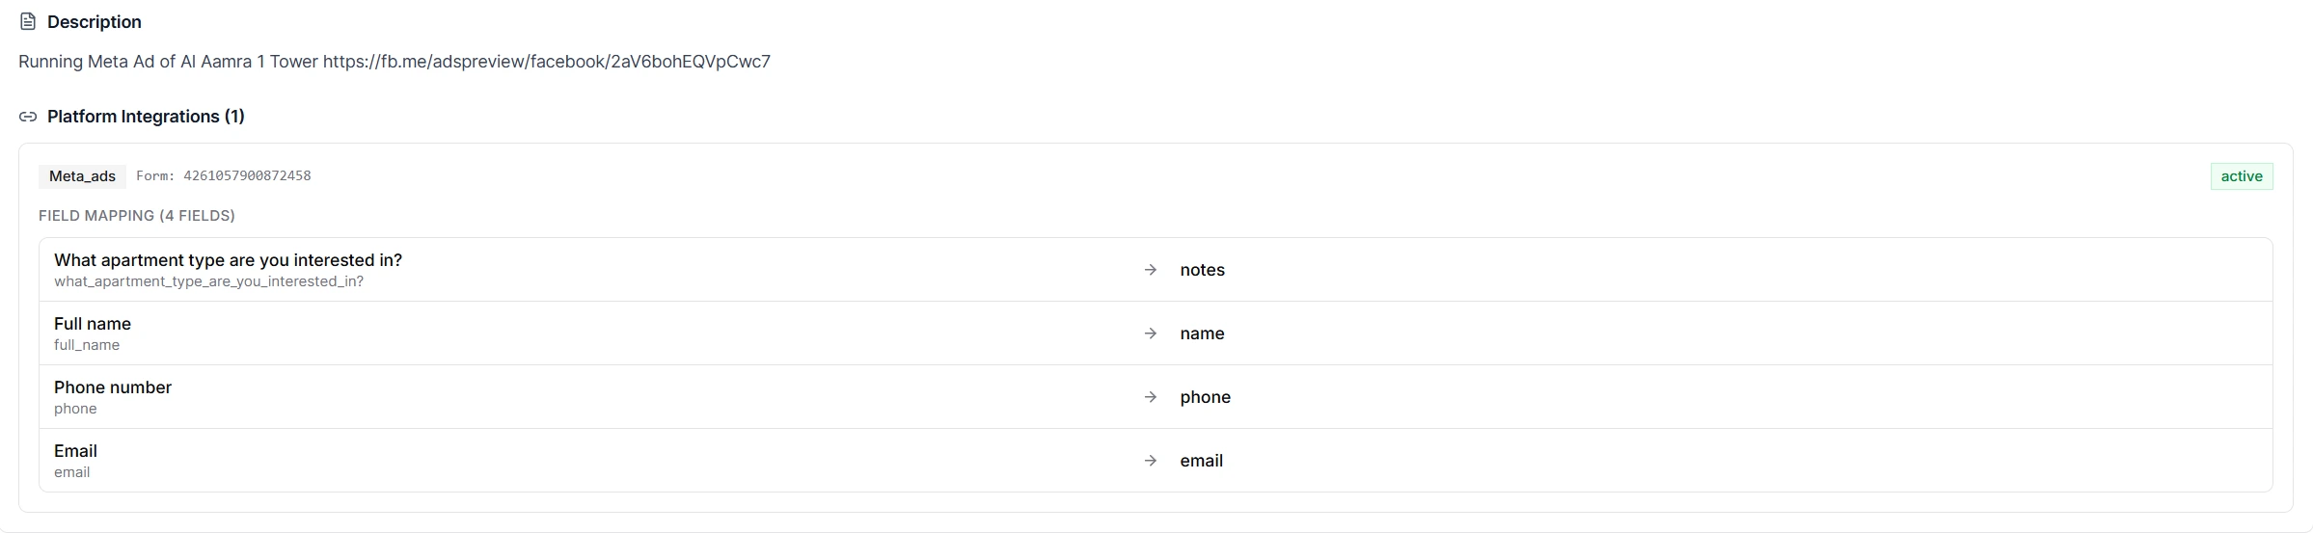Screen dimensions: 2313x533
Task: Select the Meta_ads platform badge
Action: [82, 176]
